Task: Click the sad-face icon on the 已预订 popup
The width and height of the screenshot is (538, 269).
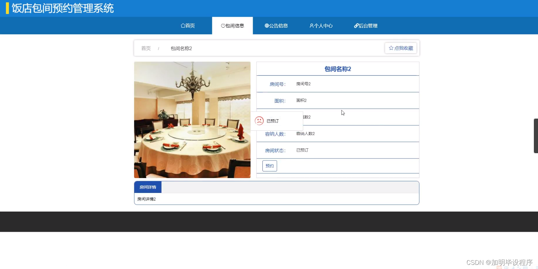Action: (259, 121)
